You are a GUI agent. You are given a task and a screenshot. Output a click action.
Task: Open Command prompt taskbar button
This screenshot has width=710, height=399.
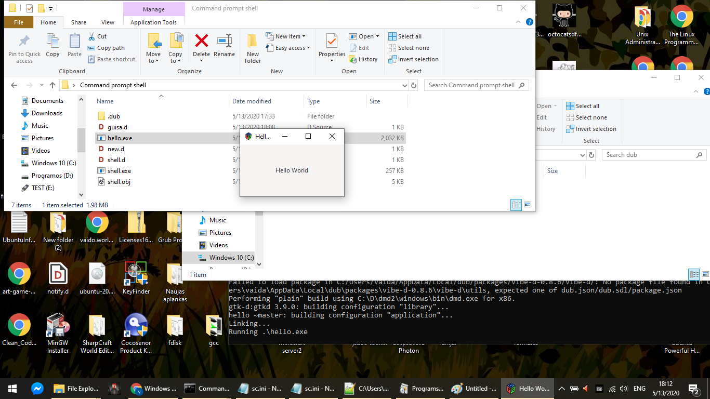tap(207, 388)
